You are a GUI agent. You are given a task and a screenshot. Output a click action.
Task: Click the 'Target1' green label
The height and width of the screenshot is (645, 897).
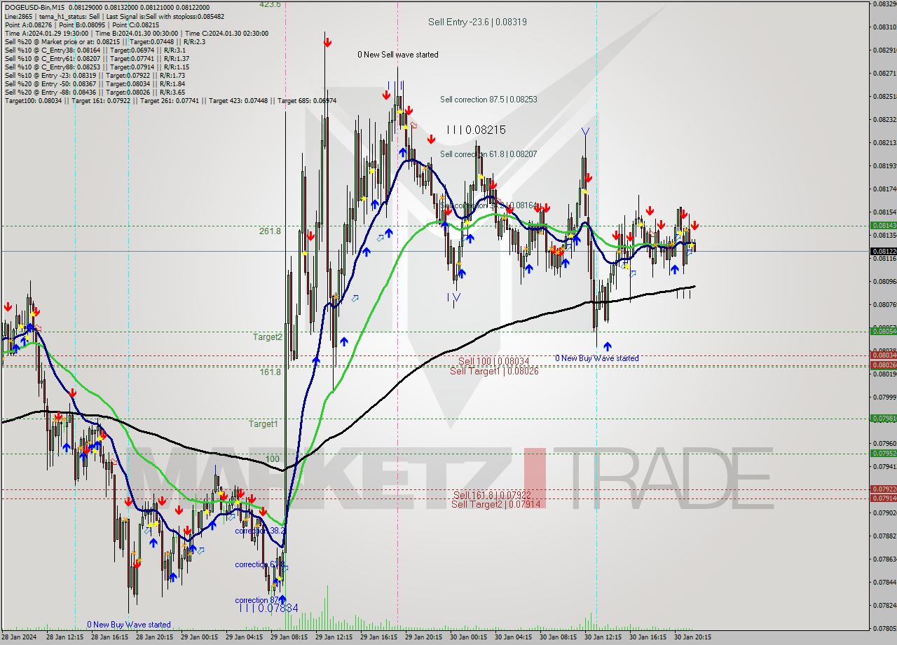point(263,424)
